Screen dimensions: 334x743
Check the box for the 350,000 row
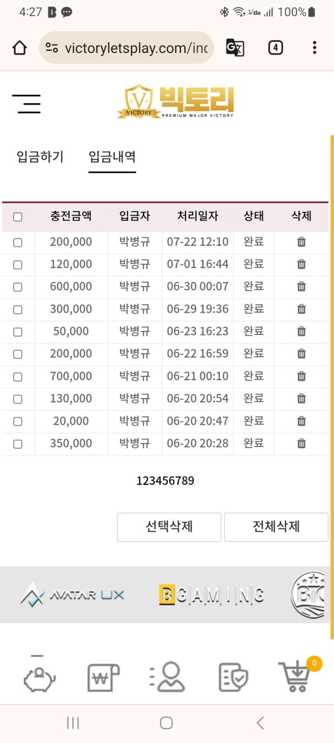click(x=18, y=444)
